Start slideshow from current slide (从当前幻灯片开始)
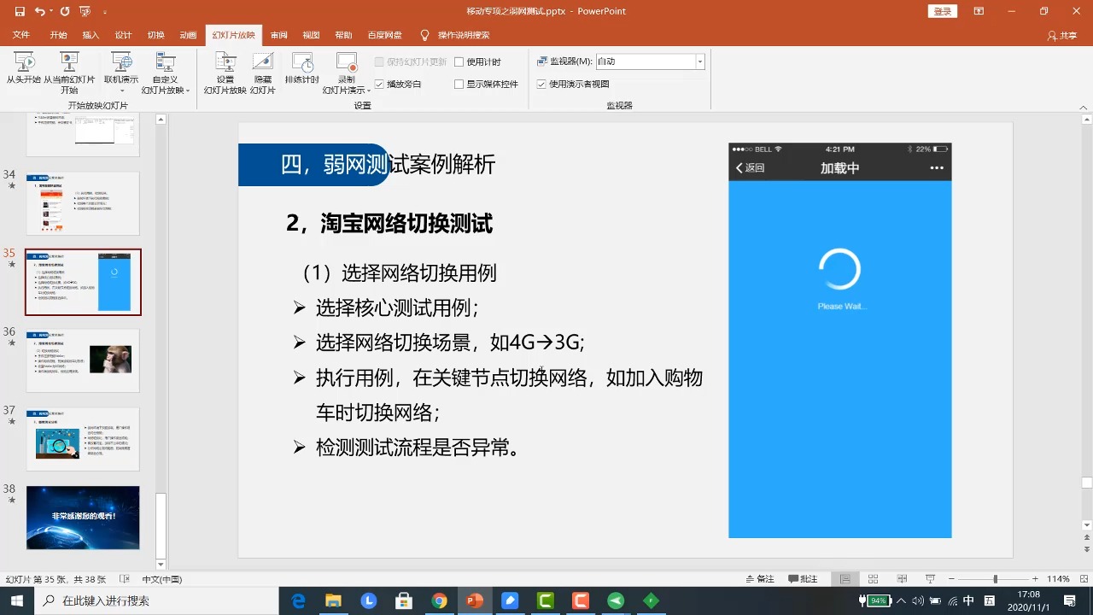1093x615 pixels. pyautogui.click(x=69, y=73)
